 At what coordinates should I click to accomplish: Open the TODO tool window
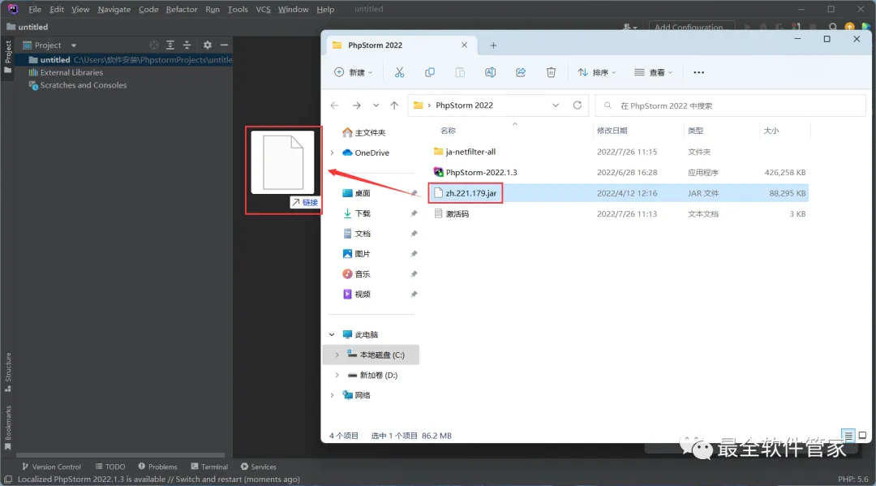(x=110, y=467)
